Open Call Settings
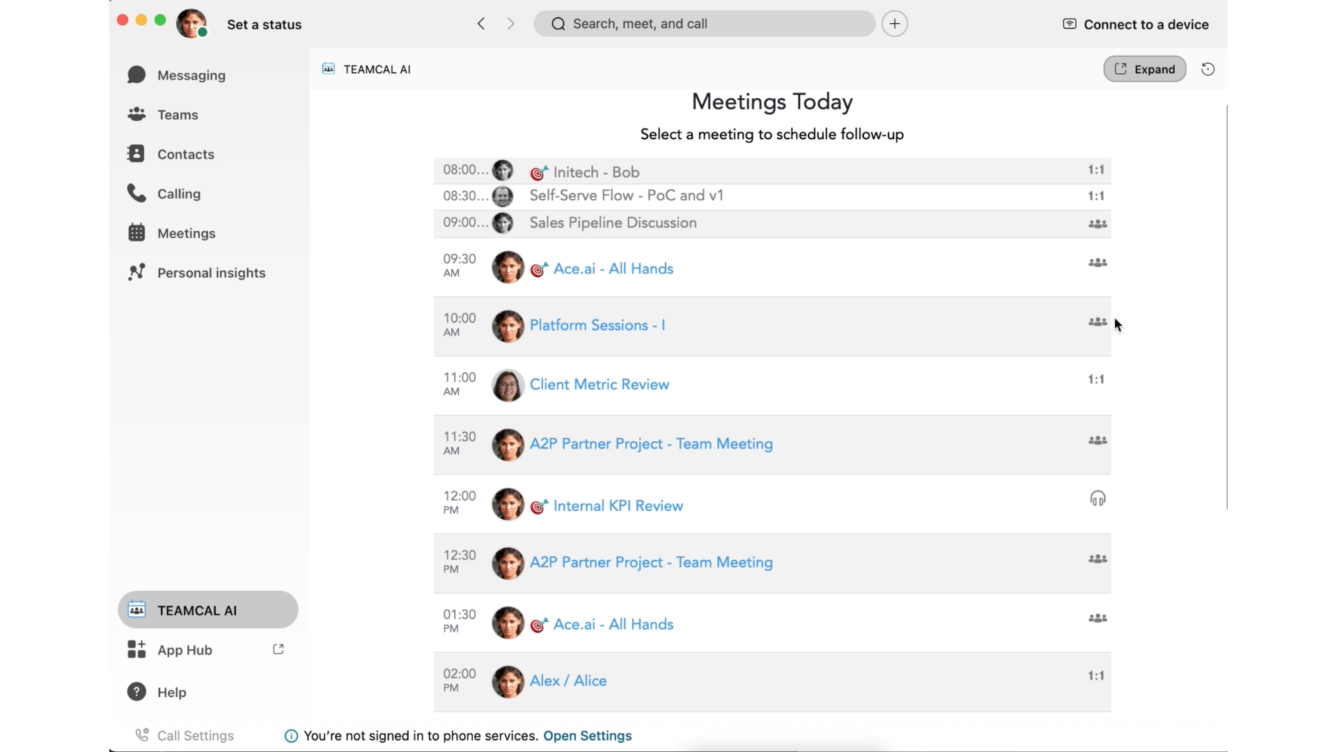Image resolution: width=1337 pixels, height=752 pixels. click(x=185, y=735)
